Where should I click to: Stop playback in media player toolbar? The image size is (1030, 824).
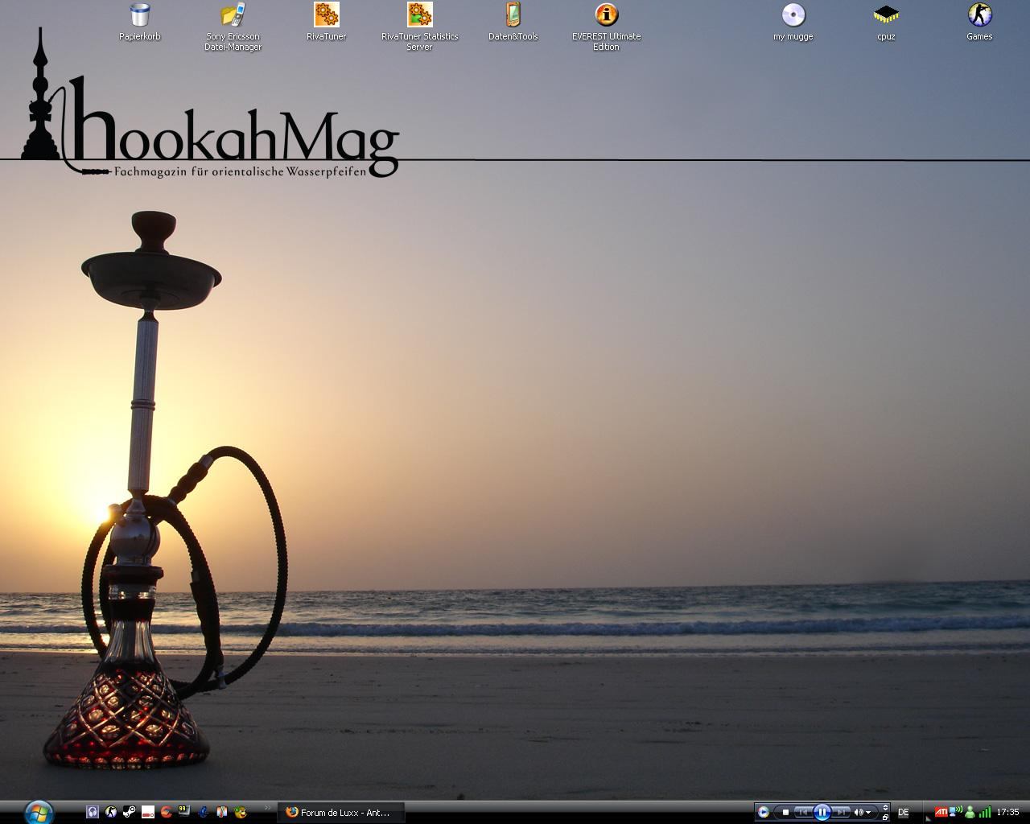click(x=785, y=812)
